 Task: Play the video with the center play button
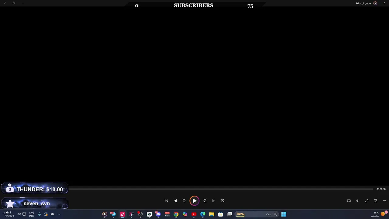tap(194, 201)
